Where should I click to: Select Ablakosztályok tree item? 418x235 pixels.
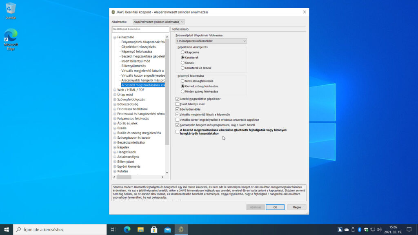pos(128,157)
